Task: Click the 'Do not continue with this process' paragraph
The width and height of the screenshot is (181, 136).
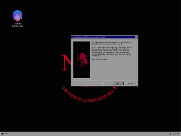Action: coord(112,51)
